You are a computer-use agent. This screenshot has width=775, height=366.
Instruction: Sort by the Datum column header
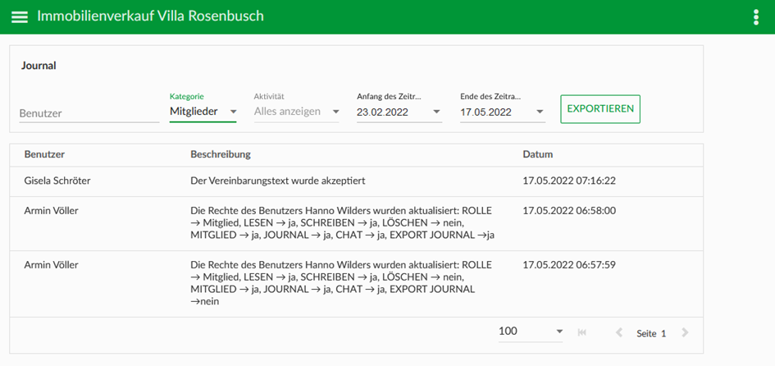point(538,154)
